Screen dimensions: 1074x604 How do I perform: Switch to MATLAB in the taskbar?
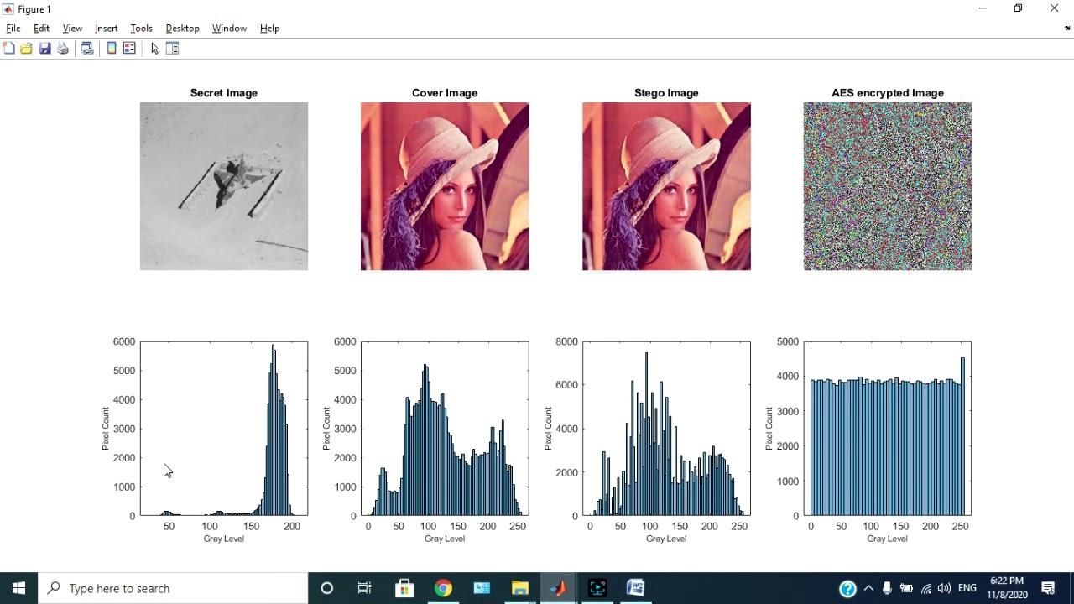click(559, 588)
